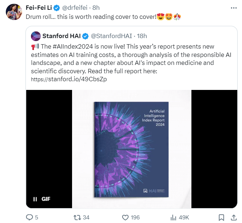Share the tweet via share icon

(x=233, y=217)
